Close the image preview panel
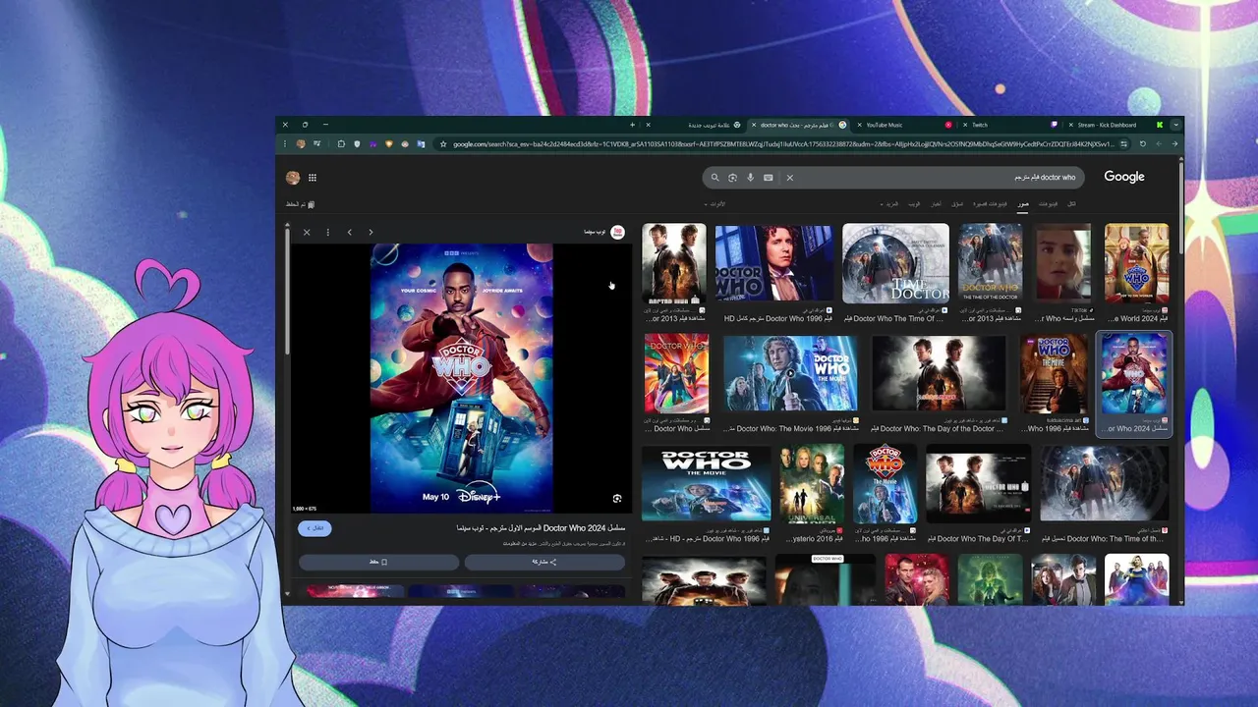 pos(307,233)
